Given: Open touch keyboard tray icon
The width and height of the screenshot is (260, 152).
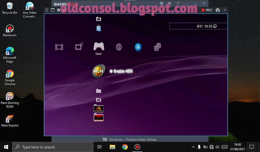Looking at the screenshot, I should (224, 147).
